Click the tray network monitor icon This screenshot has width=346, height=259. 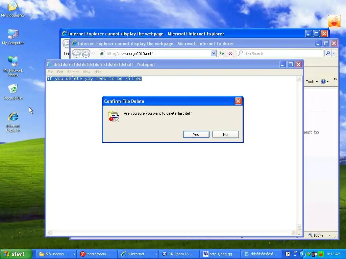click(315, 254)
